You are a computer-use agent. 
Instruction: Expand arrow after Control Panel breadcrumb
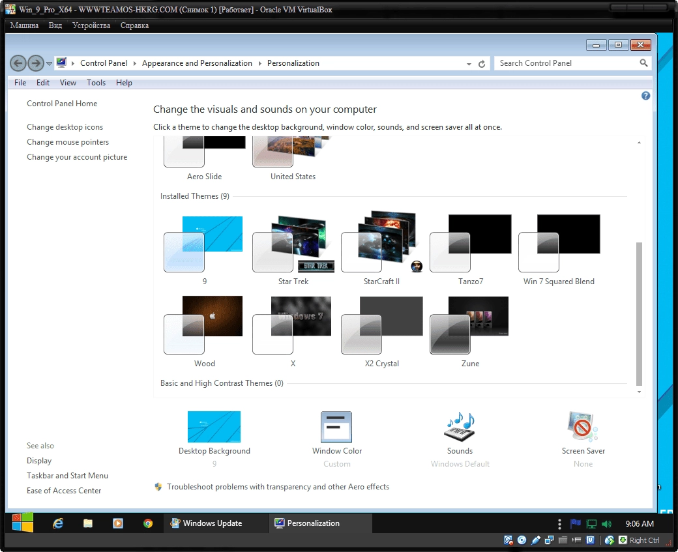coord(134,63)
